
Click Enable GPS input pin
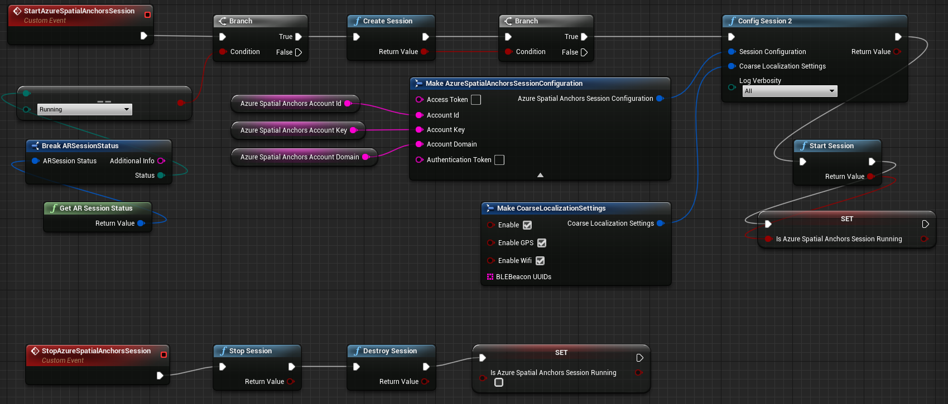491,243
